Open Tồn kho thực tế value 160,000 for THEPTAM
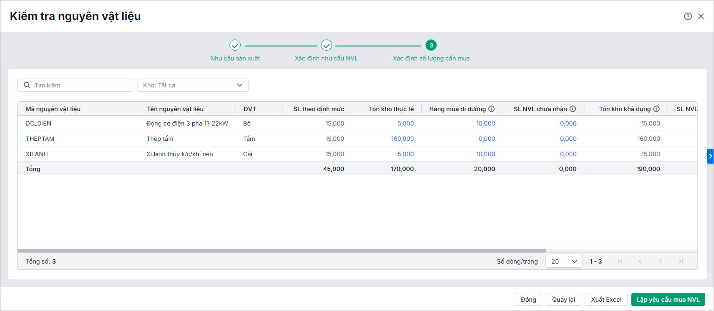The height and width of the screenshot is (311, 714). [x=402, y=139]
